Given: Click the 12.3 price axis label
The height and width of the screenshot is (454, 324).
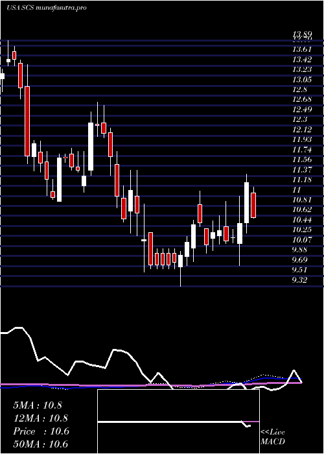Looking at the screenshot, I should (x=300, y=119).
